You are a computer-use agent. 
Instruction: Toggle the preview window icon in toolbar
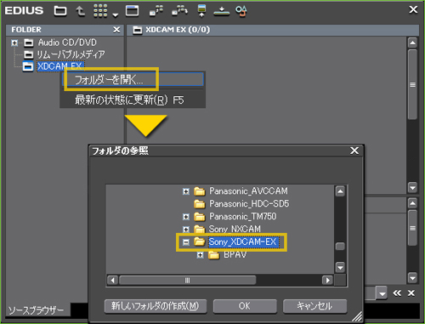tap(132, 11)
